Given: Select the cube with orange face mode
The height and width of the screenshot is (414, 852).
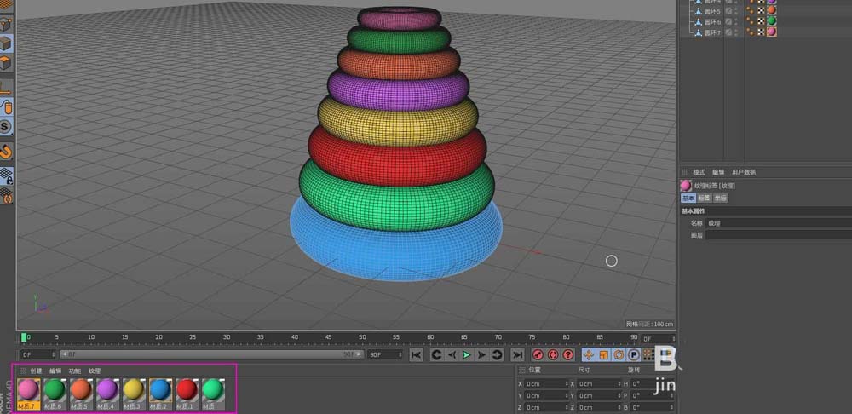Looking at the screenshot, I should point(5,64).
